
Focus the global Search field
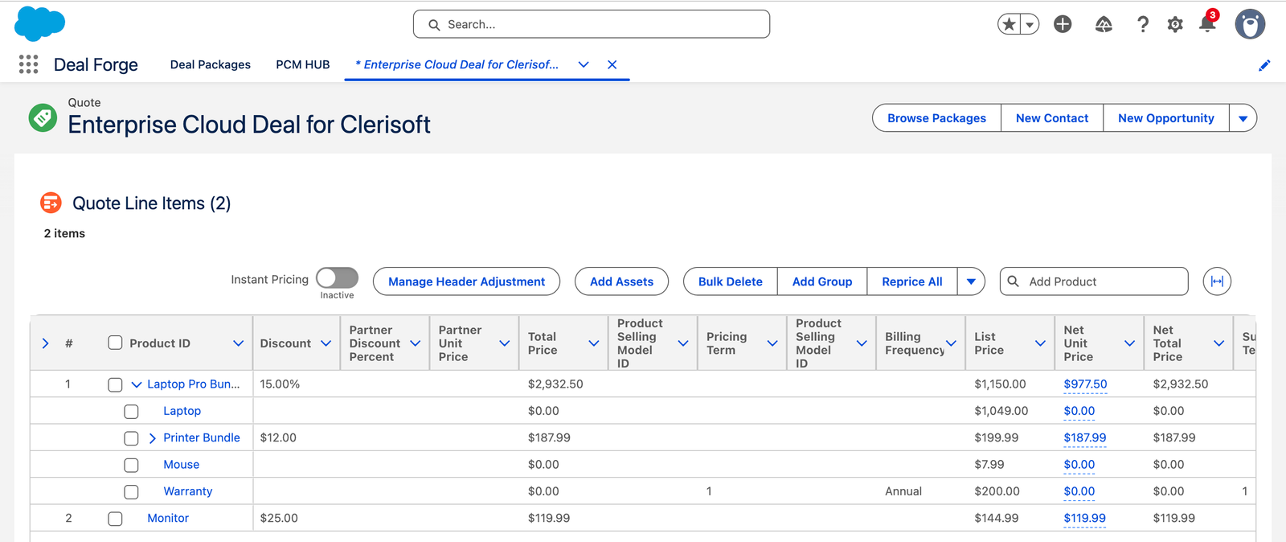tap(592, 24)
